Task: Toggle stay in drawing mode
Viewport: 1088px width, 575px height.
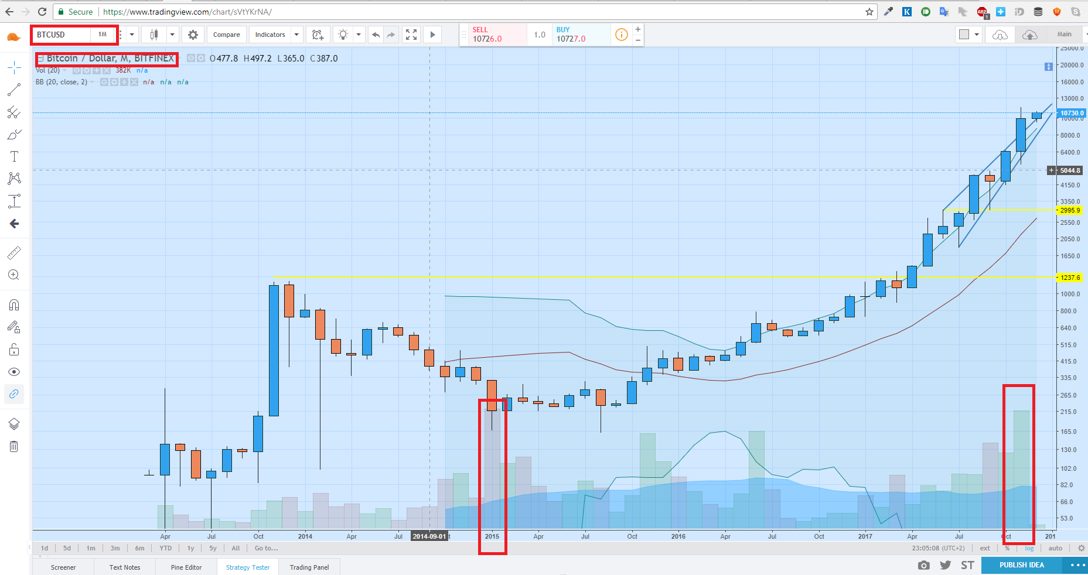Action: click(x=14, y=327)
